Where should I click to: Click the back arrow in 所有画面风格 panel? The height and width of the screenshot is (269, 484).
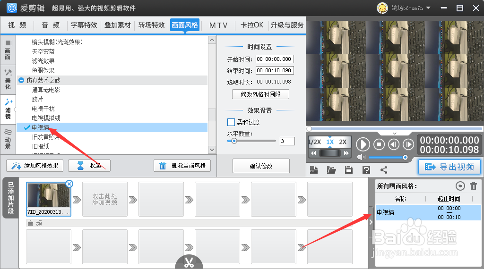(460, 186)
